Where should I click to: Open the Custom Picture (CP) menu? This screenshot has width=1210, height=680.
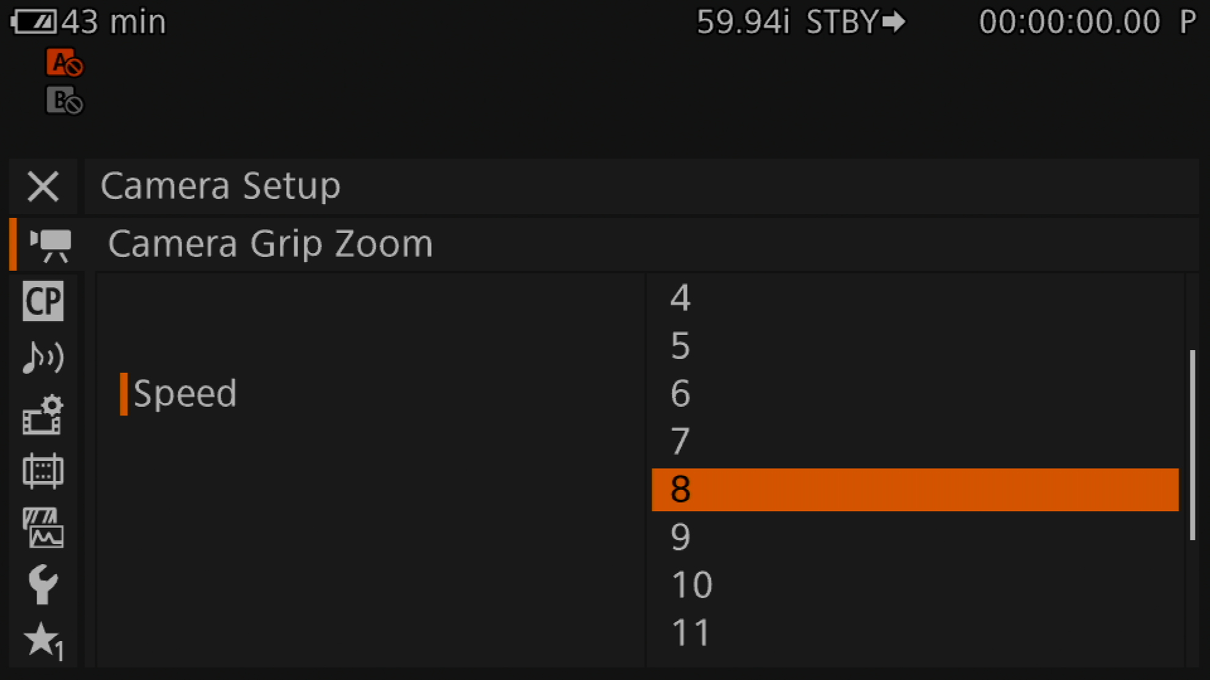click(43, 301)
